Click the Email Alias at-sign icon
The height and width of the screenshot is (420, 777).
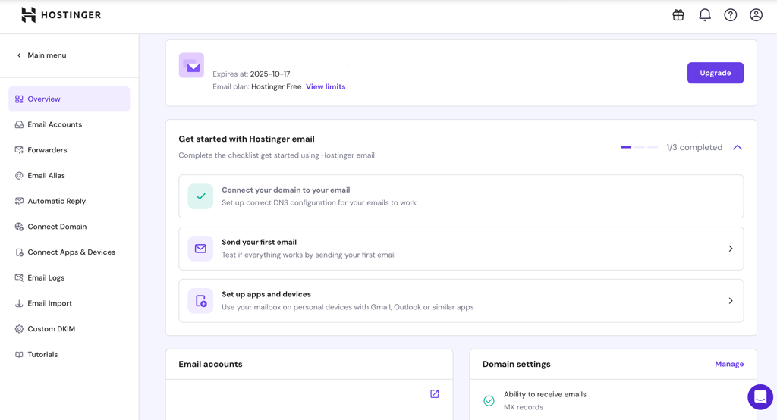19,176
